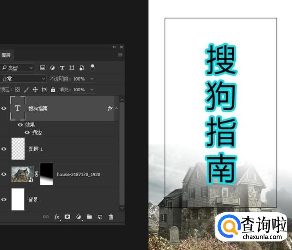Open 正常 blend mode dropdown
Viewport: 292px width, 250px height.
click(x=23, y=79)
